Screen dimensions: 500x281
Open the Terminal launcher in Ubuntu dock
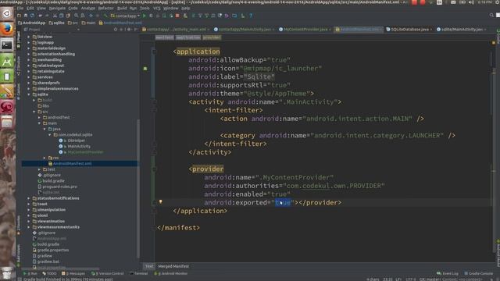pos(7,45)
